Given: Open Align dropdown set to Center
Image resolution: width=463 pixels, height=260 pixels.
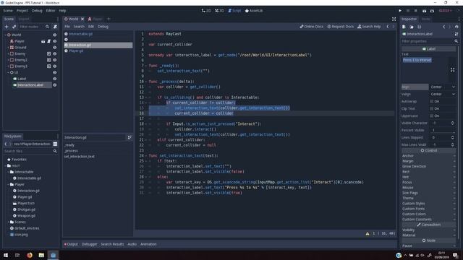Looking at the screenshot, I should coord(442,87).
